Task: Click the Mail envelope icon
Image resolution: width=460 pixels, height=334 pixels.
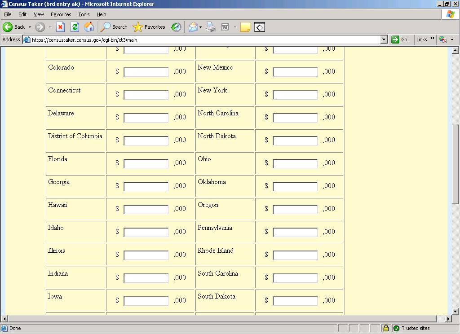Action: click(193, 27)
